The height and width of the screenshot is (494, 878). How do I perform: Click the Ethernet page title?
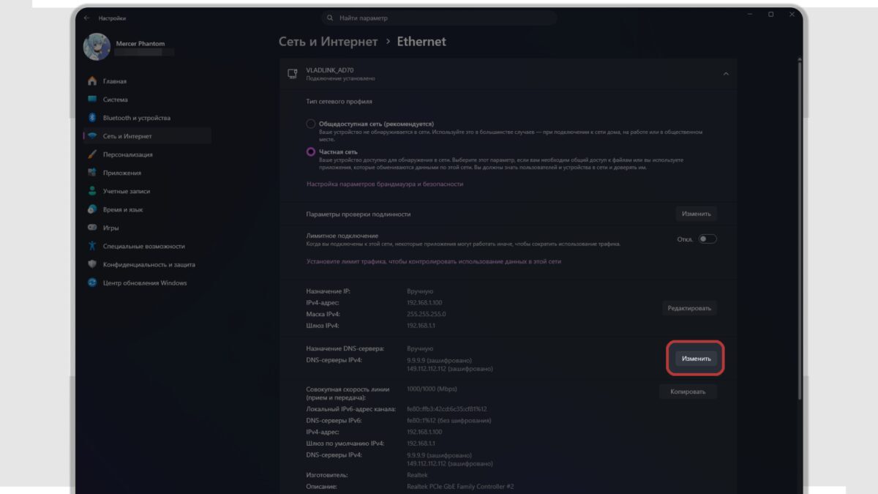tap(421, 42)
